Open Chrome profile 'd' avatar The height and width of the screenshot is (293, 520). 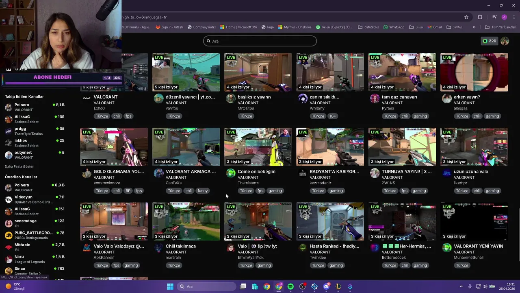click(x=504, y=17)
